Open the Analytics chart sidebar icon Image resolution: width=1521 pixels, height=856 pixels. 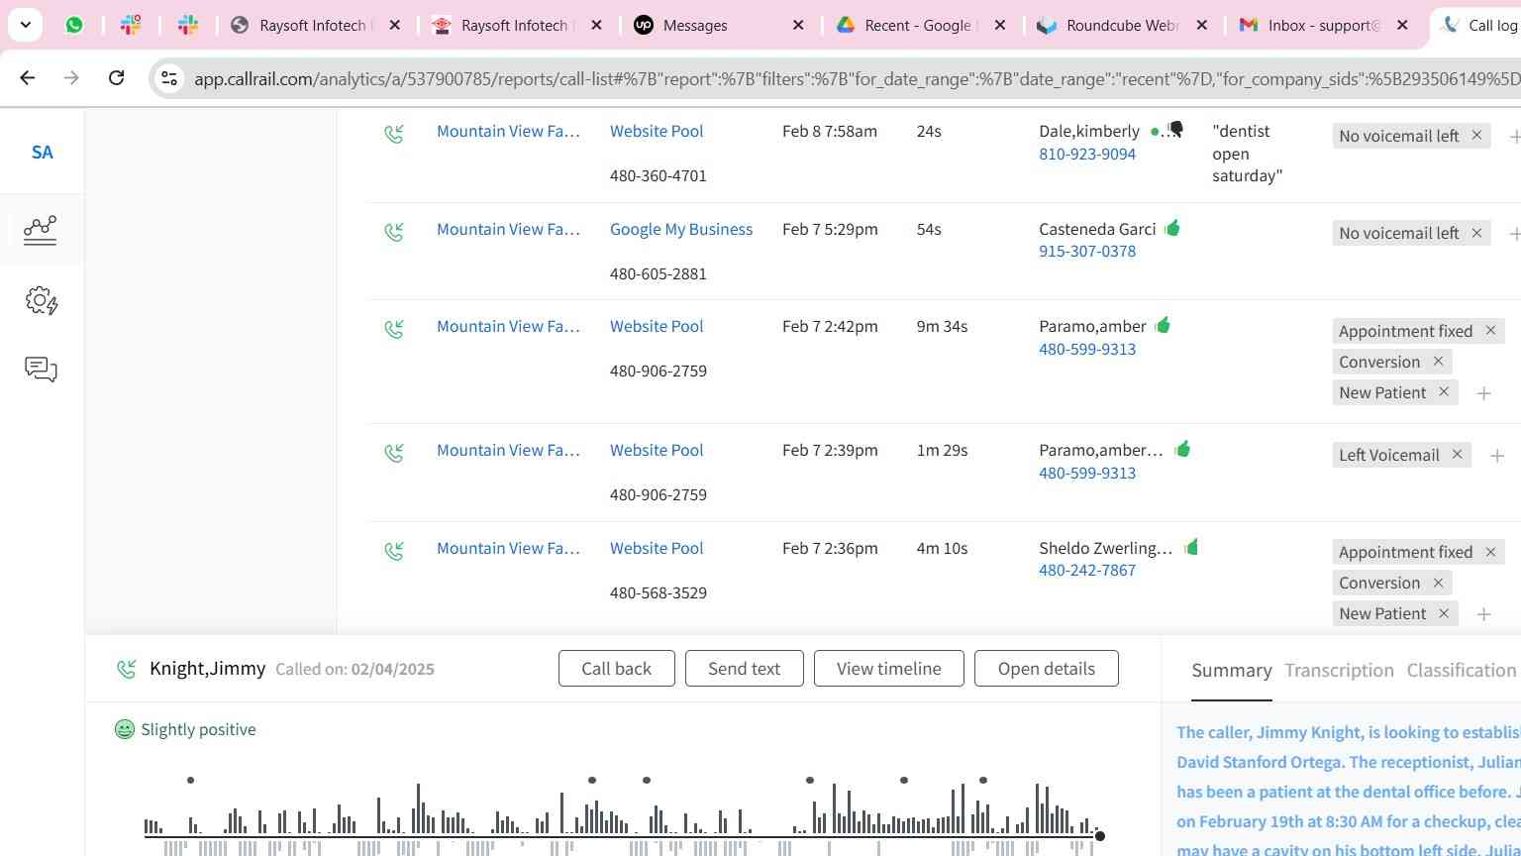(x=41, y=230)
